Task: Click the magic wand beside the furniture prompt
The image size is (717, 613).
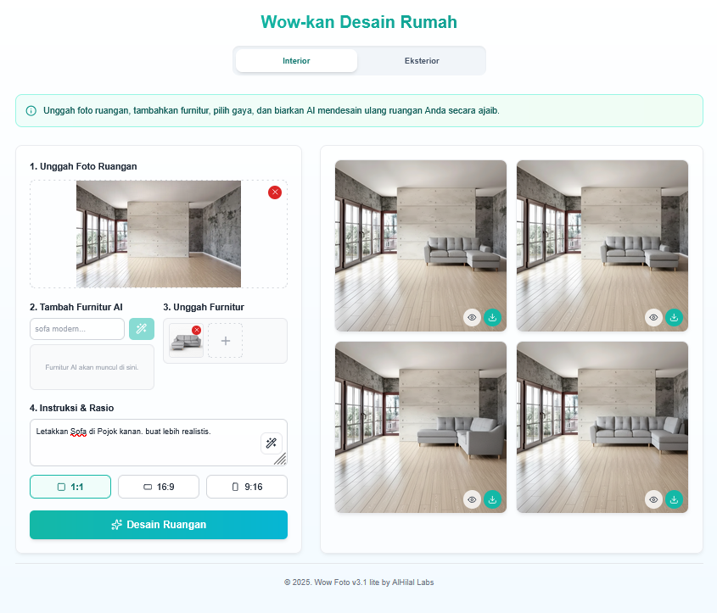Action: (x=142, y=328)
